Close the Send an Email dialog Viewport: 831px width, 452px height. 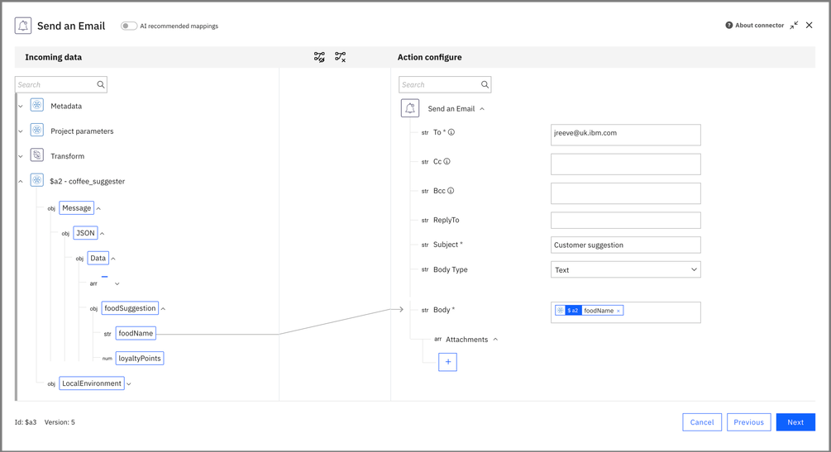click(x=810, y=25)
